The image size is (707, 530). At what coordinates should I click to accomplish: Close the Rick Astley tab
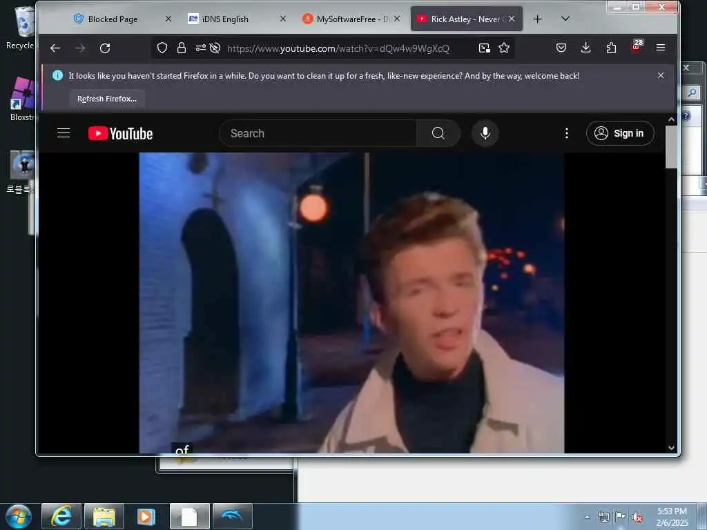(x=512, y=19)
